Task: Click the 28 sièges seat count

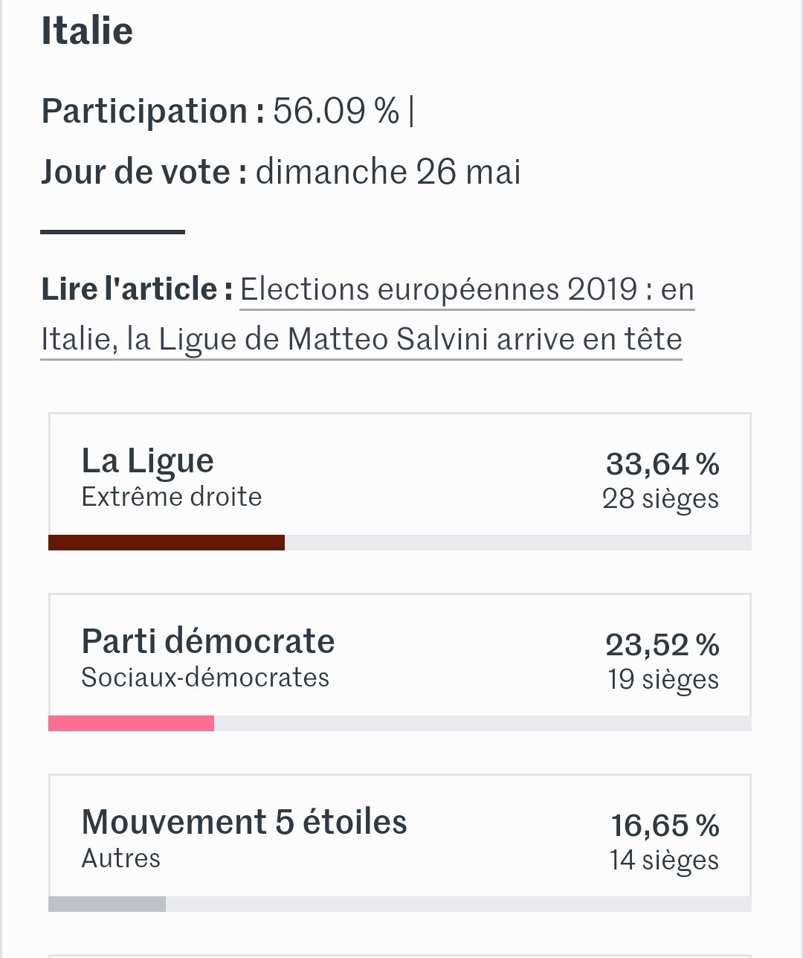Action: click(x=660, y=498)
